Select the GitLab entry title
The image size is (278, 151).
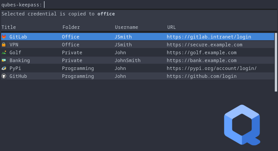point(18,37)
